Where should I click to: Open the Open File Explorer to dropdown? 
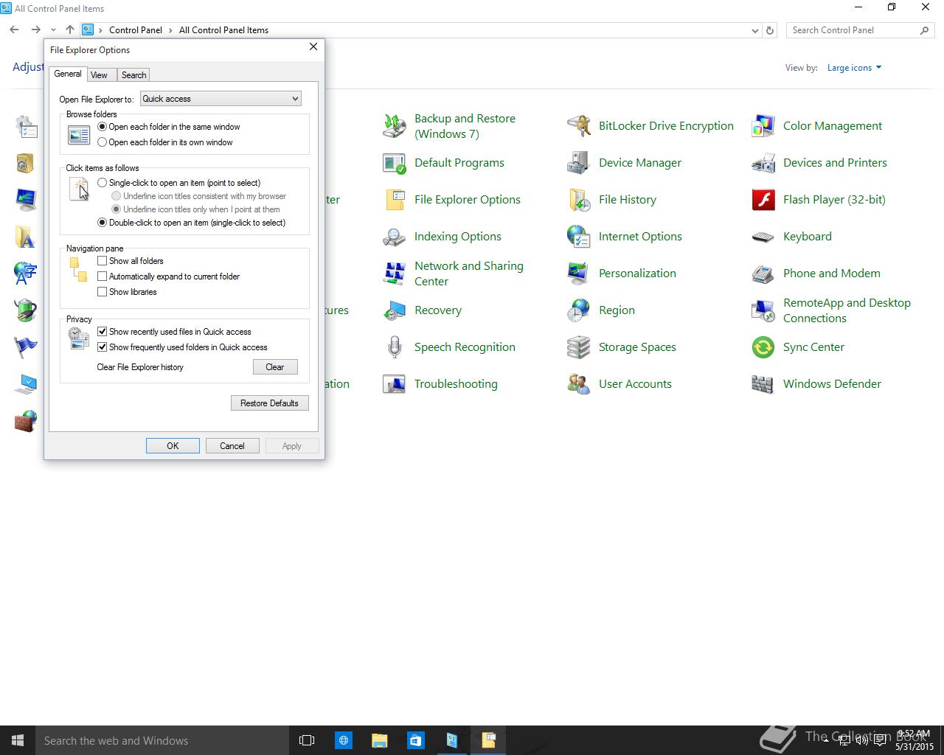click(x=221, y=99)
